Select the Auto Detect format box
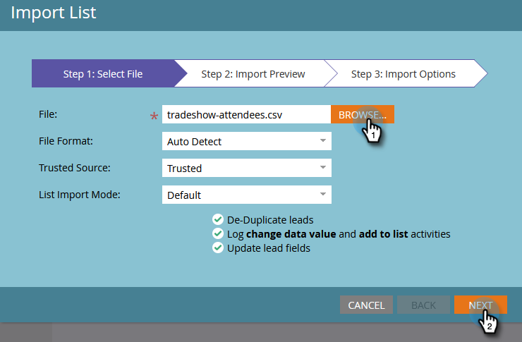Viewport: 522px width, 342px height. pyautogui.click(x=247, y=141)
